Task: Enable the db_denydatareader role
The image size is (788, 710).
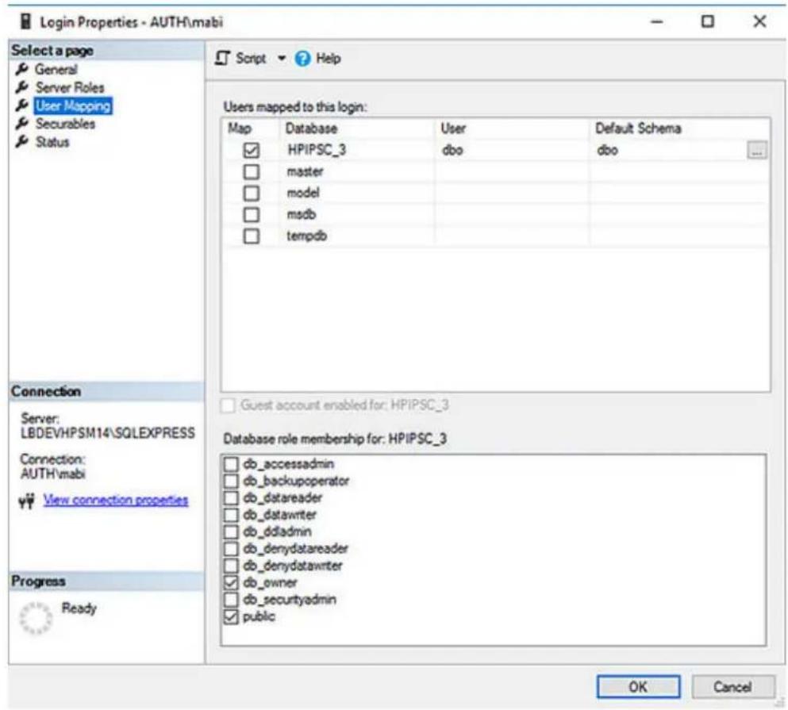Action: [231, 548]
